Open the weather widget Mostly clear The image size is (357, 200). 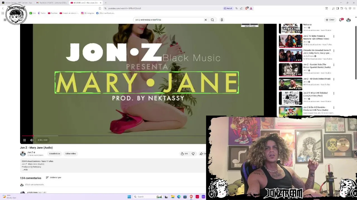click(x=9, y=197)
